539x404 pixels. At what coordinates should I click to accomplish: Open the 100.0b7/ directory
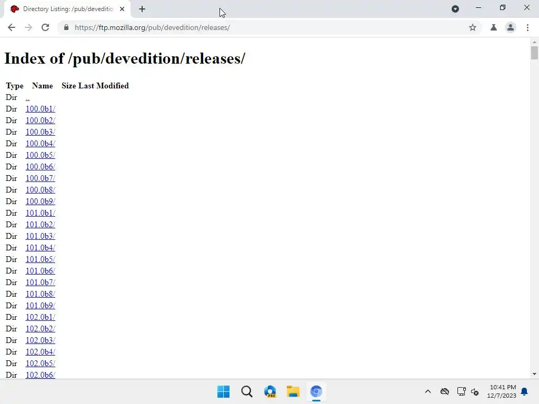point(40,178)
